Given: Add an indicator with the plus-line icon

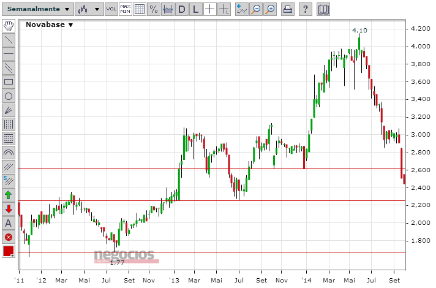Looking at the screenshot, I should (242, 9).
